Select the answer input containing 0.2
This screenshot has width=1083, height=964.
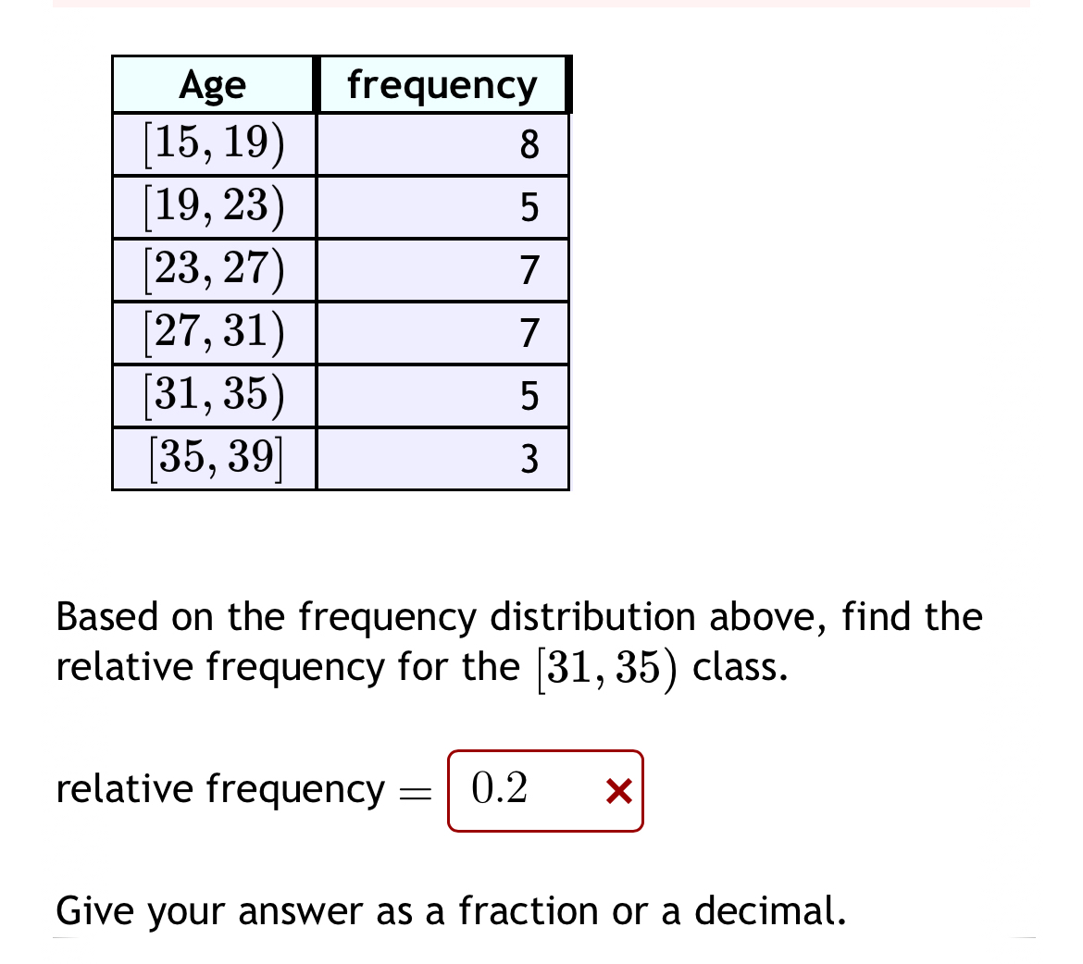pos(514,791)
